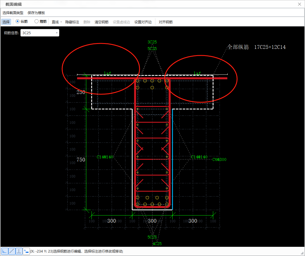Click 隐藏标注 button
305x256 pixels.
point(72,22)
